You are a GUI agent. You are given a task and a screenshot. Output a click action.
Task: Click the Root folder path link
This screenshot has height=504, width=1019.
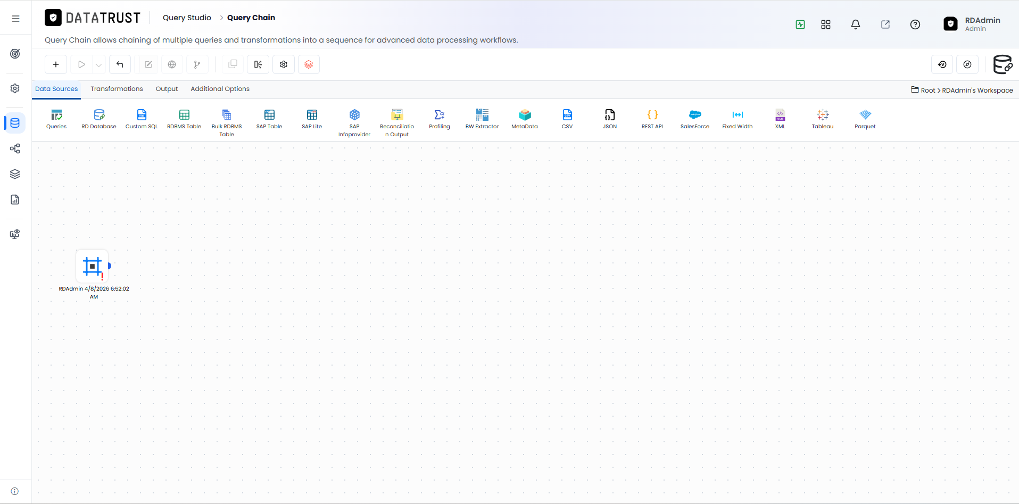click(x=928, y=90)
